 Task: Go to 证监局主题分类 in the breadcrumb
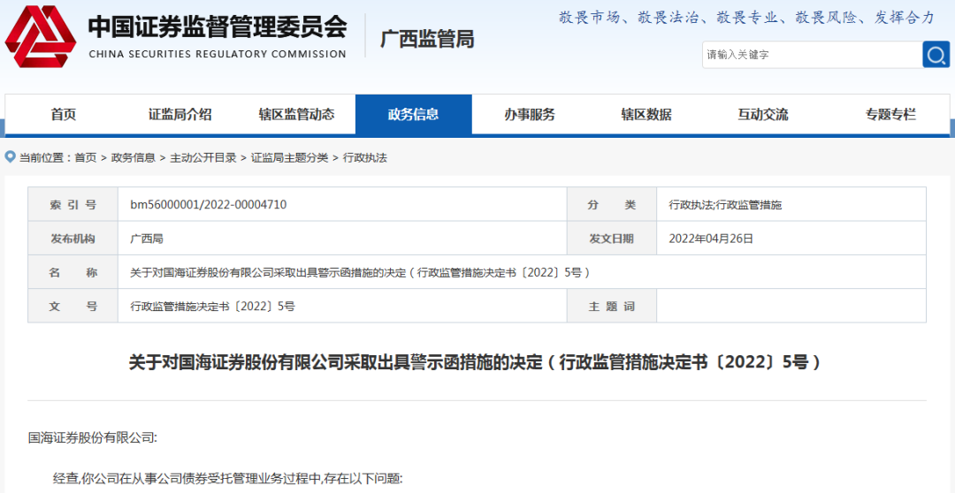coord(289,158)
